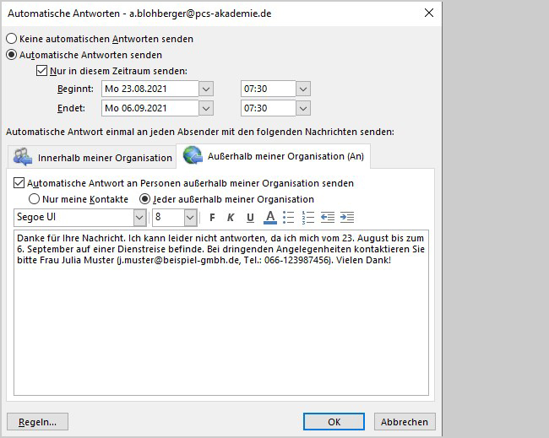Close the Automatische Antworten dialog
The height and width of the screenshot is (438, 549).
(429, 14)
